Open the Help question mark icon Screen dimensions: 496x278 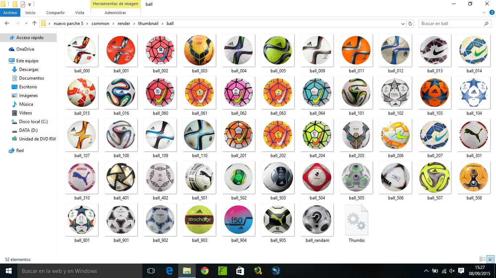(492, 12)
